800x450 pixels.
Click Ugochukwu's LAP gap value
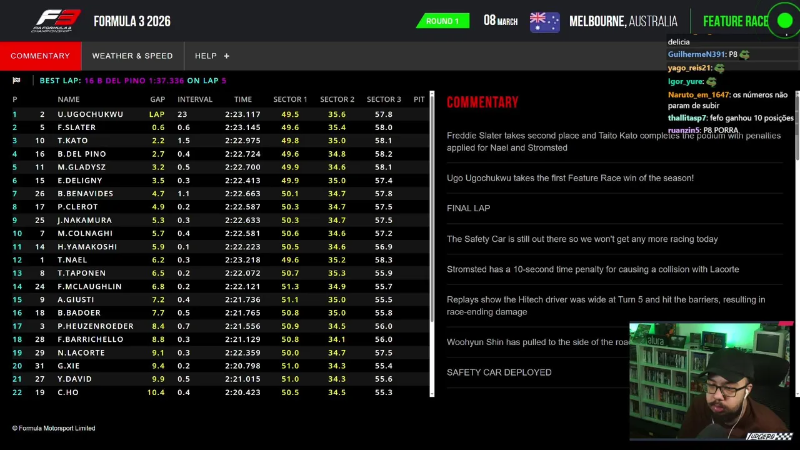pos(157,114)
